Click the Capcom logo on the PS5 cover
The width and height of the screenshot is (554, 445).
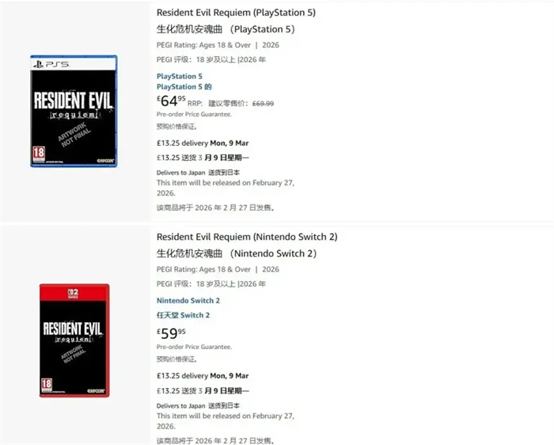coord(105,161)
